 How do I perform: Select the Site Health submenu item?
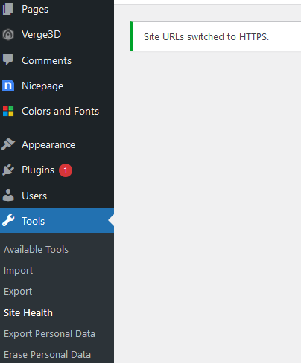[x=28, y=313]
